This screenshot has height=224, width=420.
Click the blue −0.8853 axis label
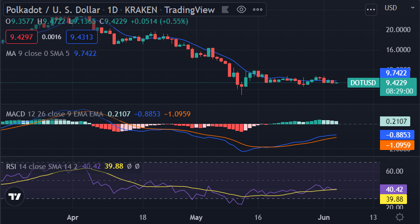pos(397,135)
